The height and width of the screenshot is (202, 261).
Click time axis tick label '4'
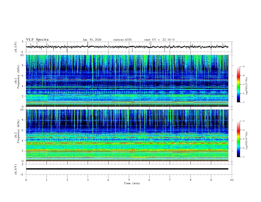tap(108, 180)
